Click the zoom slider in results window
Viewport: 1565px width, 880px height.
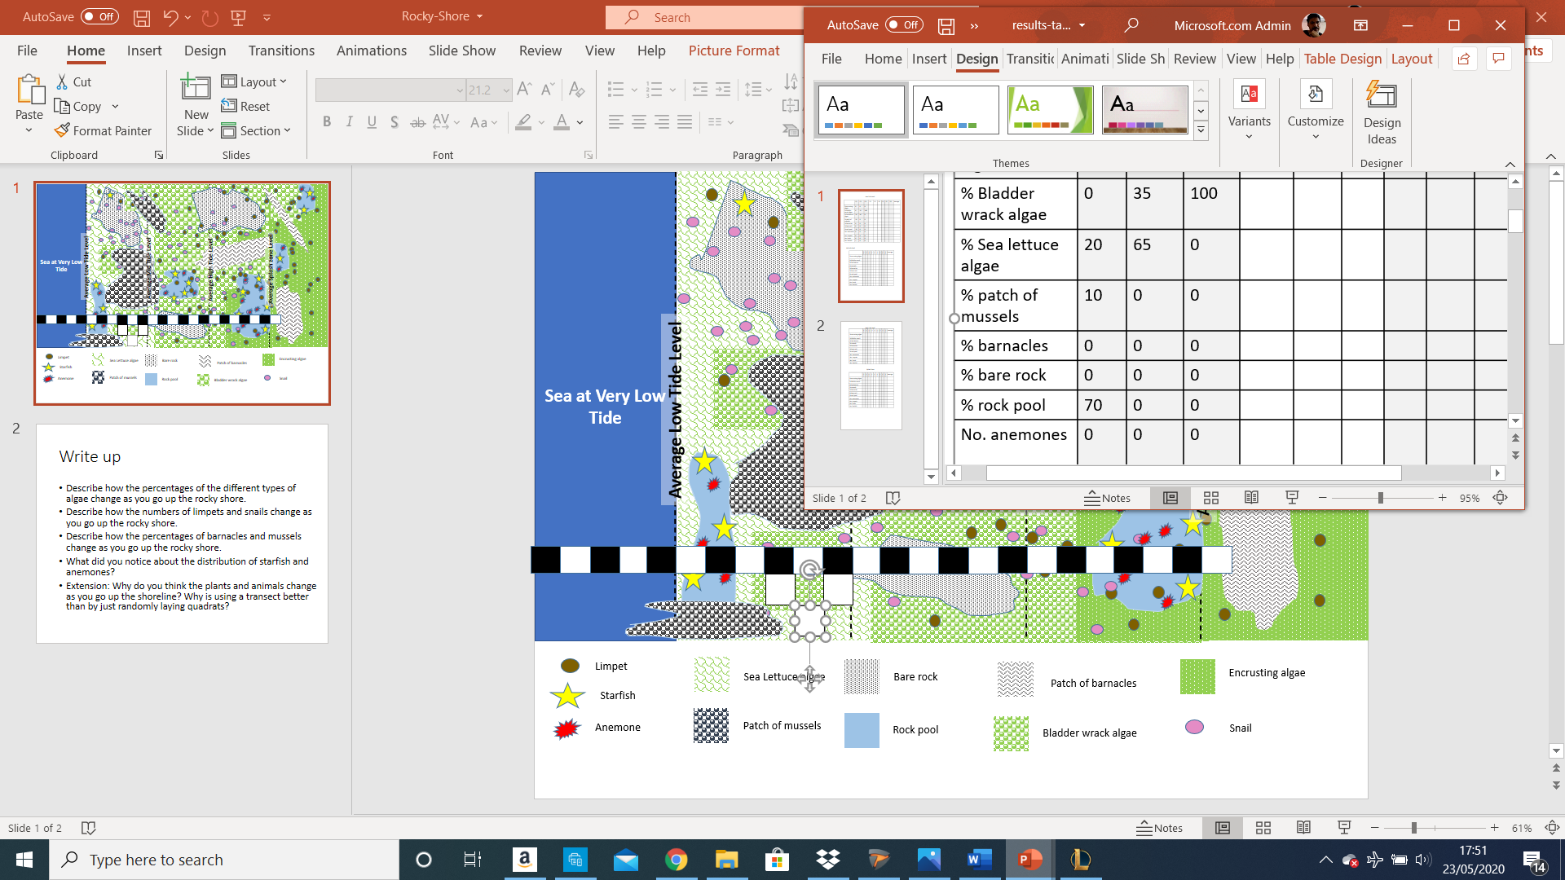click(1381, 498)
